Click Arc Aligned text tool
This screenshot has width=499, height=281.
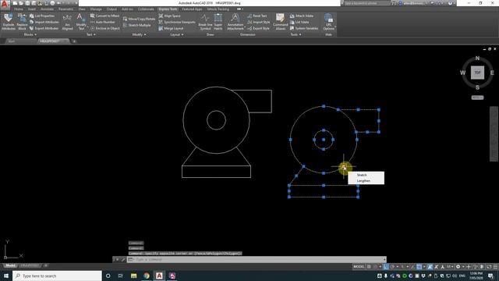point(67,22)
